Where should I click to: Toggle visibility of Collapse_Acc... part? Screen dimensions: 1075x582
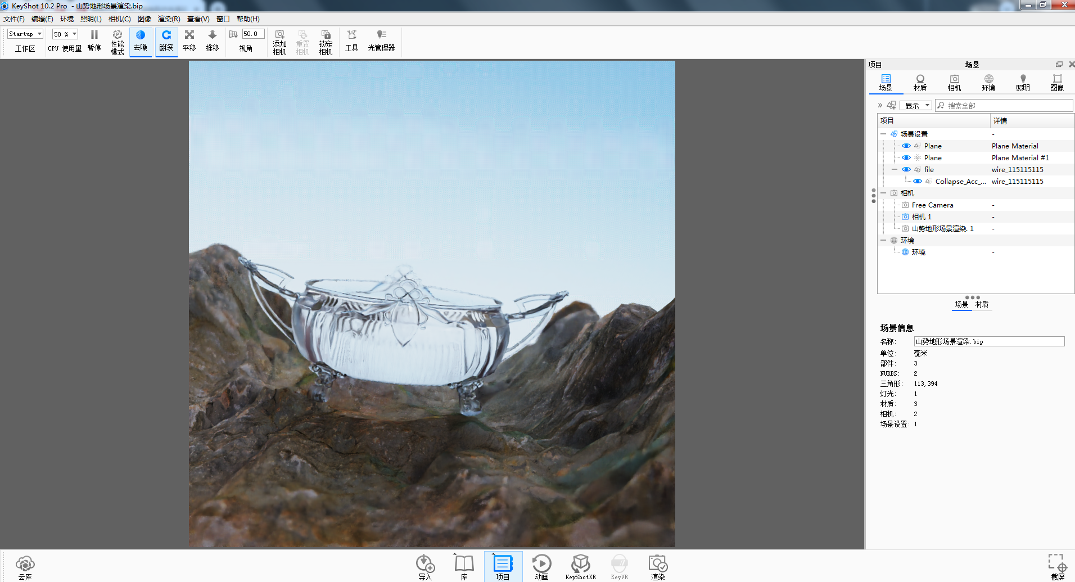(918, 181)
